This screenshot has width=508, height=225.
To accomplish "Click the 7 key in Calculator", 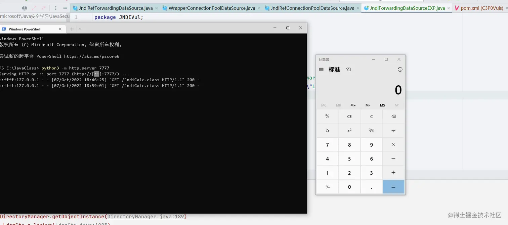I will point(327,144).
